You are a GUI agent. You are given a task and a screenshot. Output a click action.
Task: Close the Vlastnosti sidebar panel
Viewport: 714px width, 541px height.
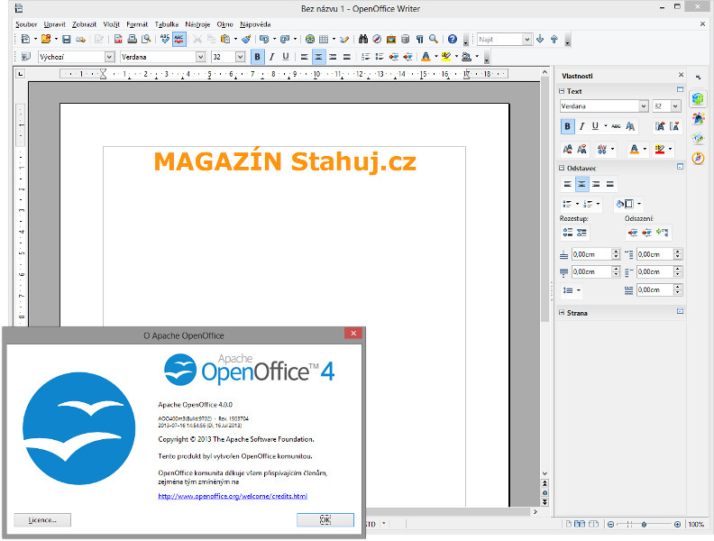pos(681,75)
